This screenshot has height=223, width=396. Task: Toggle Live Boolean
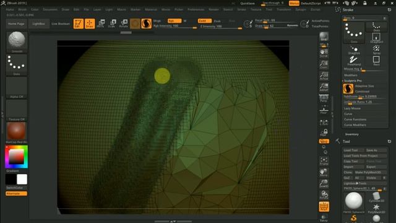pos(61,24)
